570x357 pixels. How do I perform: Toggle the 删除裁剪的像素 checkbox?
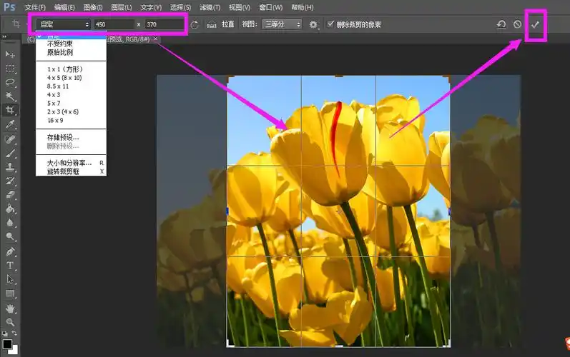(x=330, y=24)
